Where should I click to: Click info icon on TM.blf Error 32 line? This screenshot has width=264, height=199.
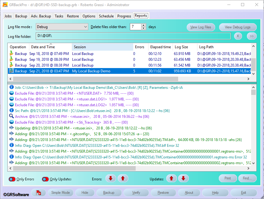click(11, 145)
